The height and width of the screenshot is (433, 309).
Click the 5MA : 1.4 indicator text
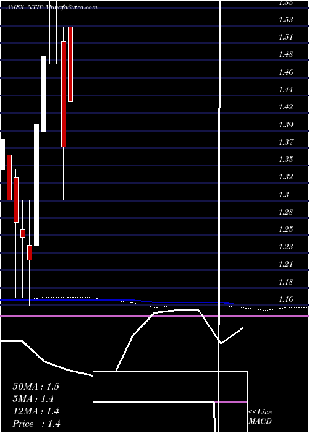pyautogui.click(x=33, y=399)
